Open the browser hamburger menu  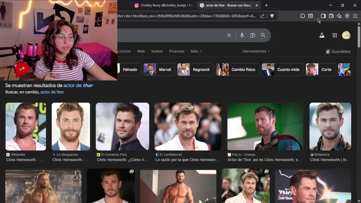click(x=355, y=16)
